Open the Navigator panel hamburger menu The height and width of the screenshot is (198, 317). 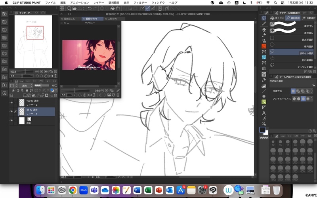(x=11, y=13)
